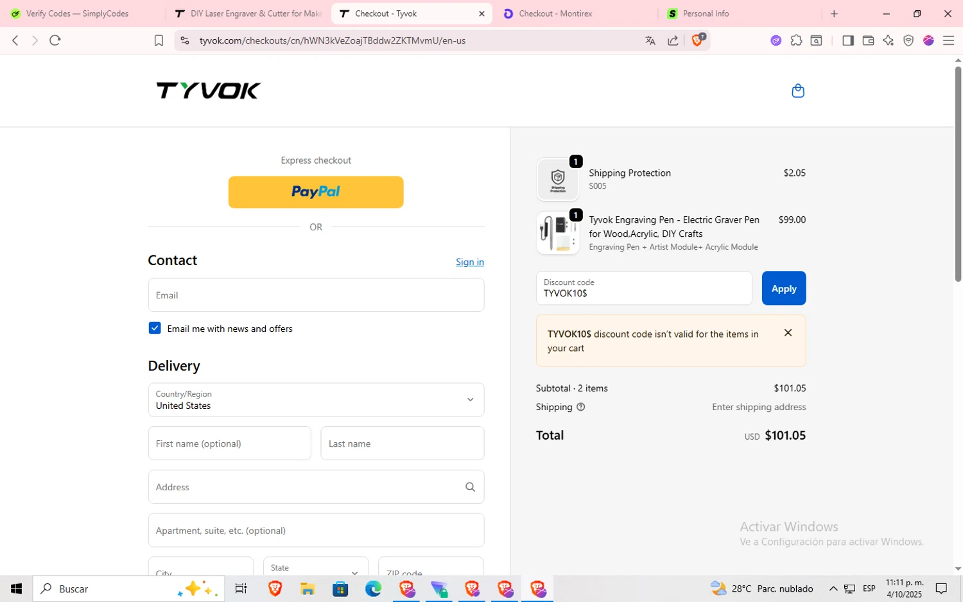Click the weather 28°C Parc. nublado widget
Image resolution: width=963 pixels, height=602 pixels.
pos(761,589)
